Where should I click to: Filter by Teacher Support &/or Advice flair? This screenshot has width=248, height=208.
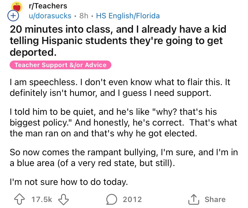61,65
